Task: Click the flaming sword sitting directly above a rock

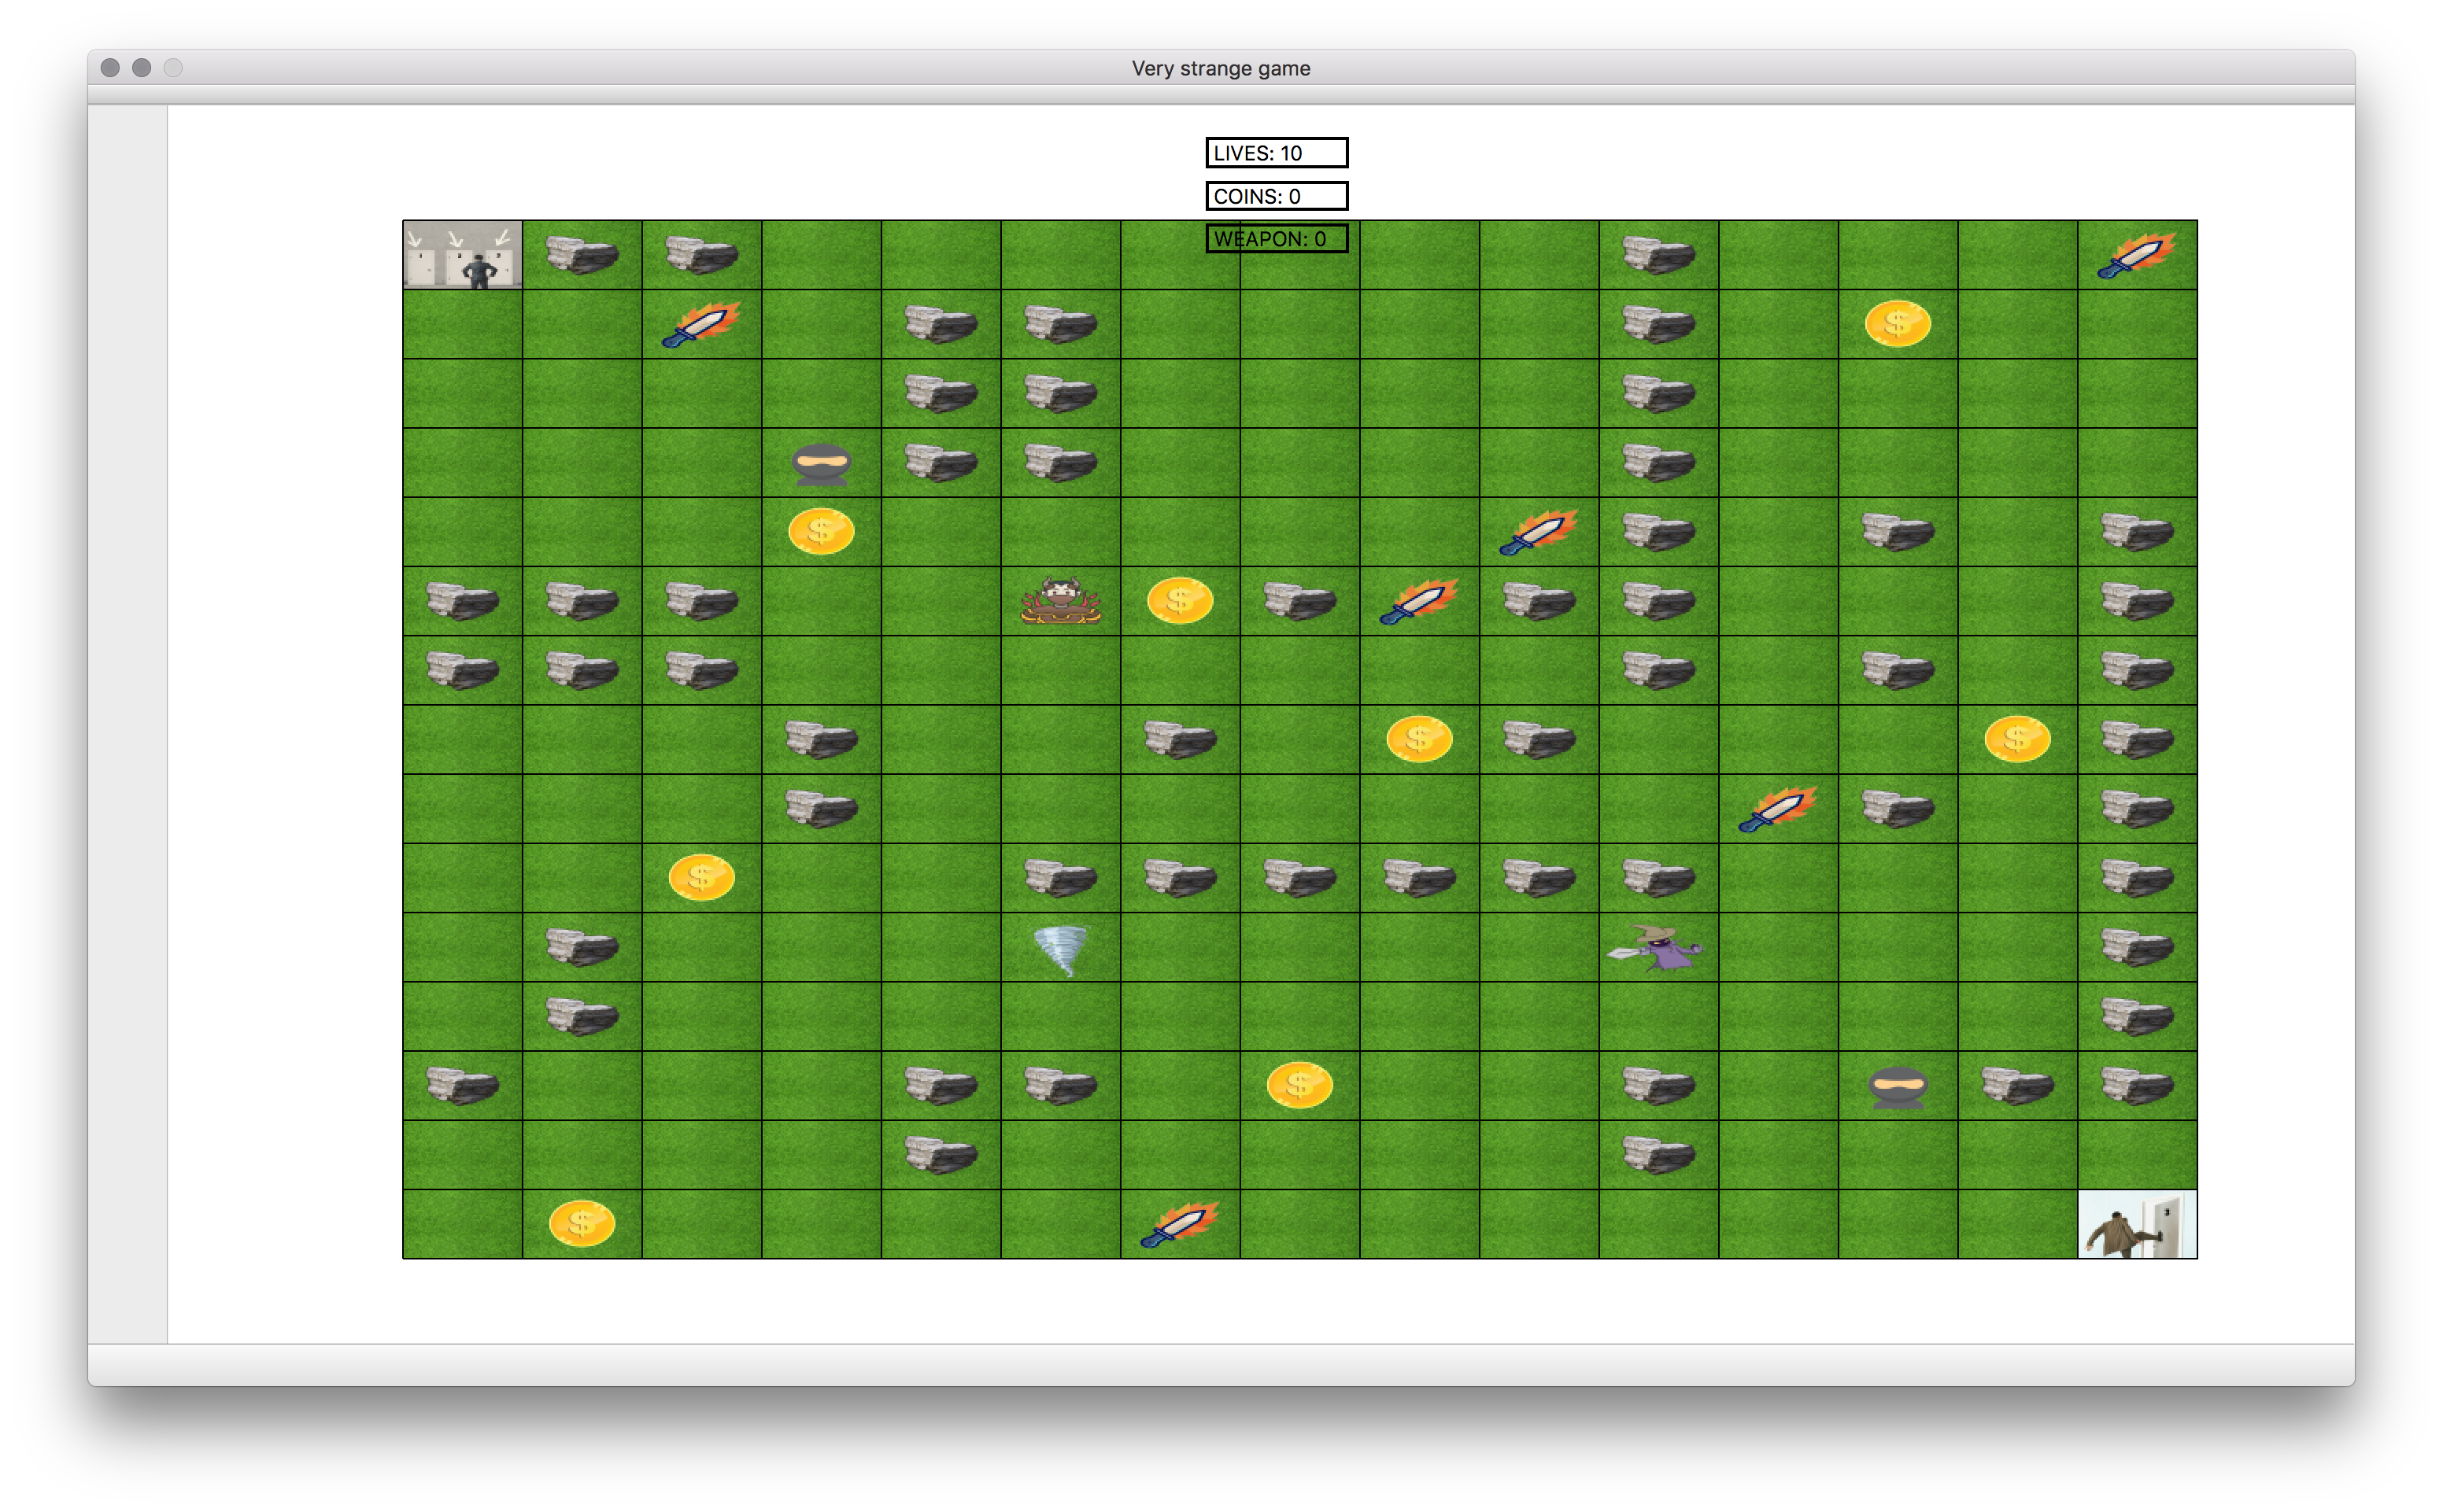Action: (1539, 532)
